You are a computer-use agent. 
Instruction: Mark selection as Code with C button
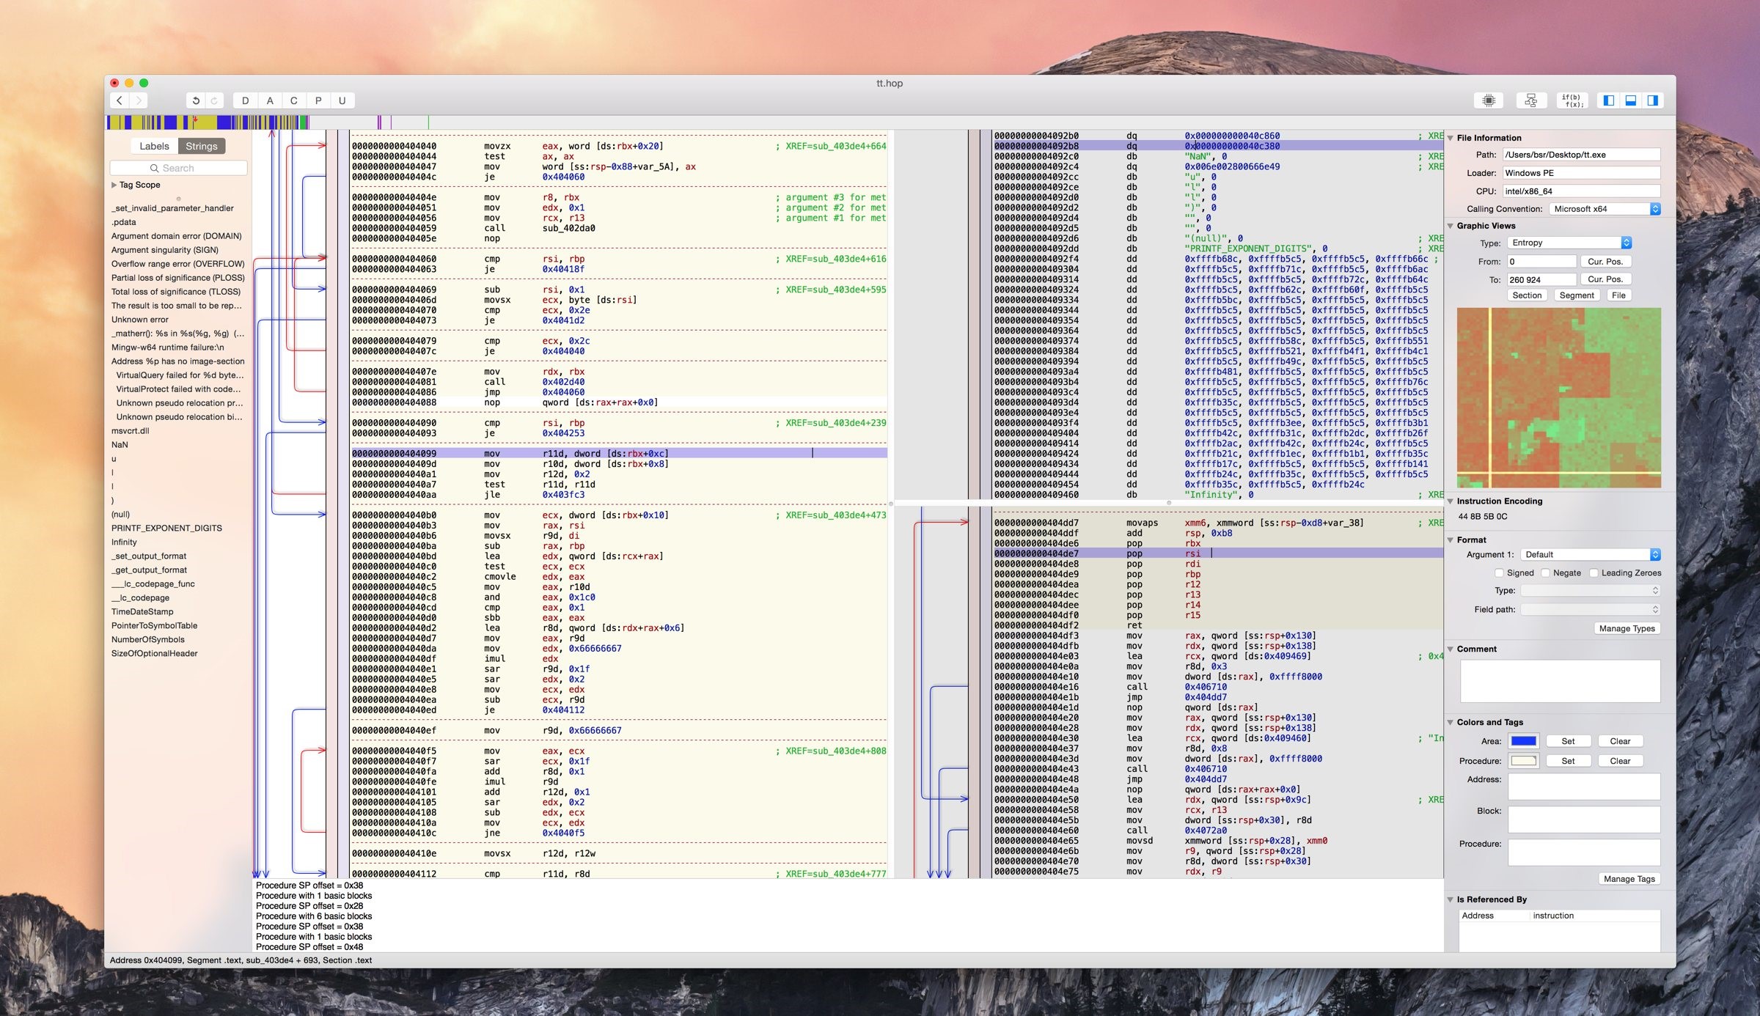[x=293, y=100]
